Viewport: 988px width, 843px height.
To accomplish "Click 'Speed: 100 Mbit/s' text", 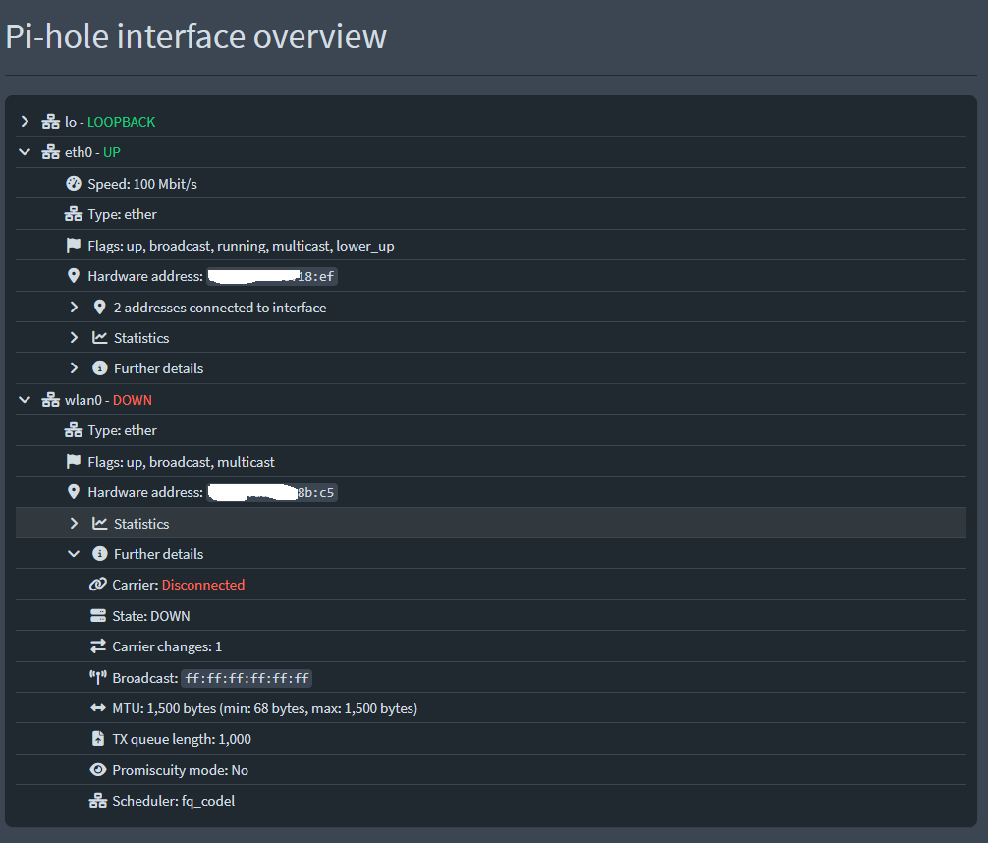I will 142,184.
